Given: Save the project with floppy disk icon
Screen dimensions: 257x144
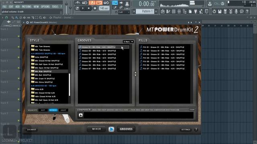Looking at the screenshot, I should (x=220, y=11).
